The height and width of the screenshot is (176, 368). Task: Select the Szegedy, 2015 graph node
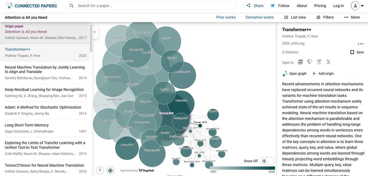click(x=137, y=53)
